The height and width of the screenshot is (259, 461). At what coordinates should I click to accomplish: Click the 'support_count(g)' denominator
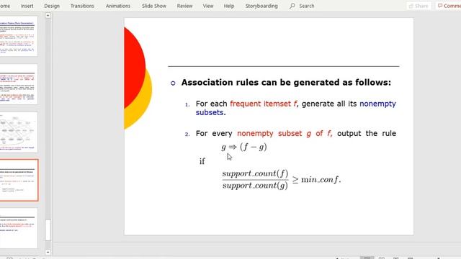pyautogui.click(x=255, y=186)
